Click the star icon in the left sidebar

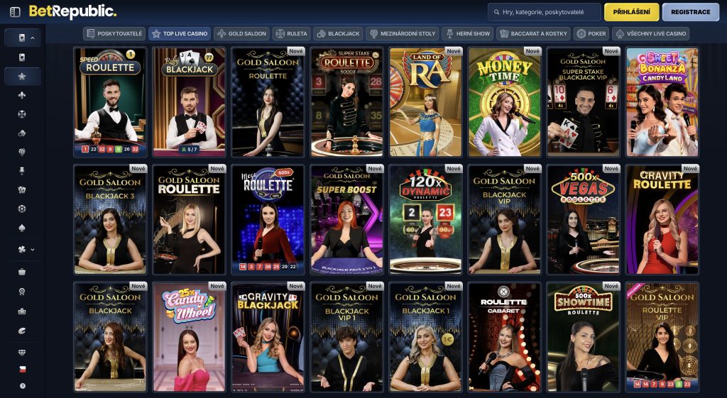click(x=22, y=76)
